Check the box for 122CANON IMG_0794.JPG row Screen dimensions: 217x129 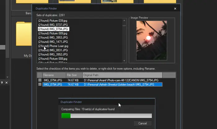point(40,80)
